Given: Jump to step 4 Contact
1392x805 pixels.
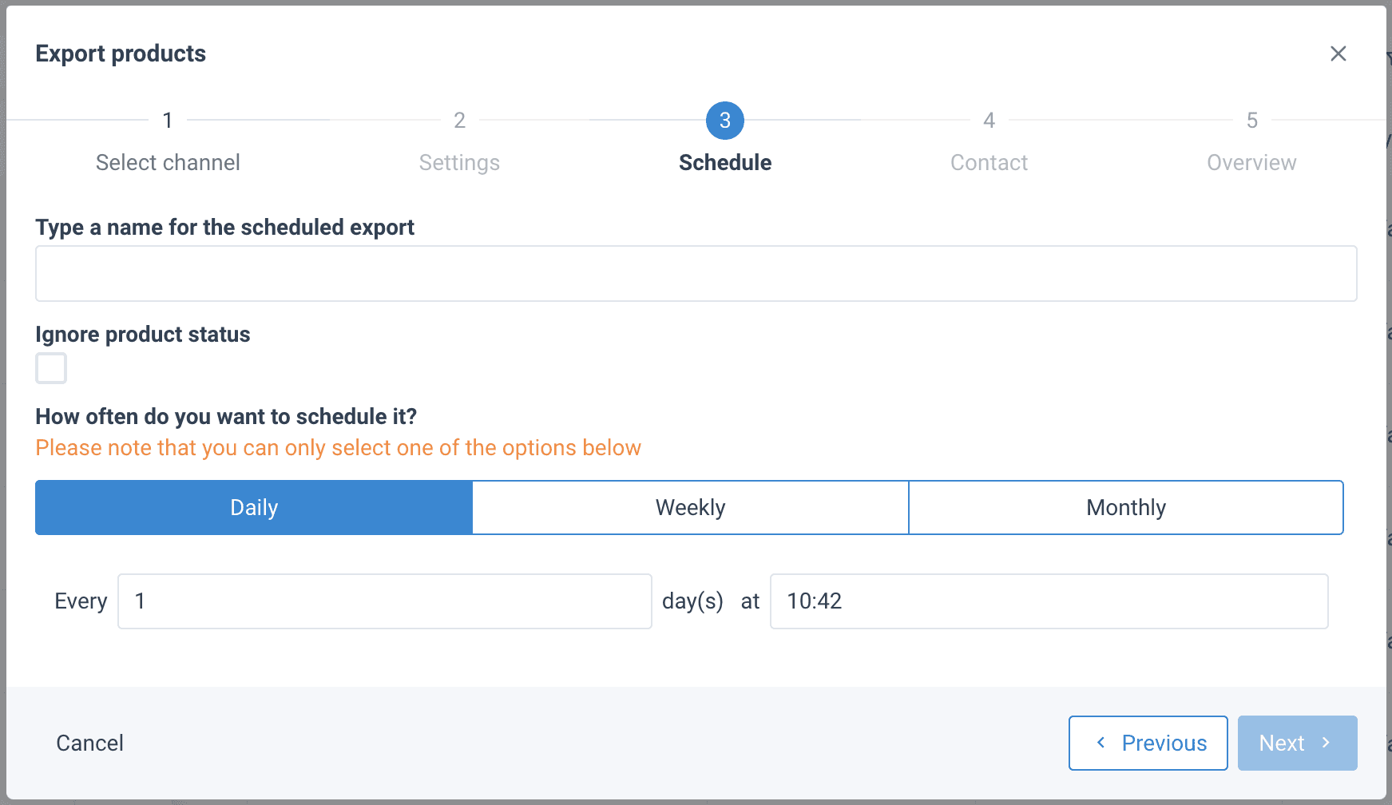Looking at the screenshot, I should coord(989,121).
